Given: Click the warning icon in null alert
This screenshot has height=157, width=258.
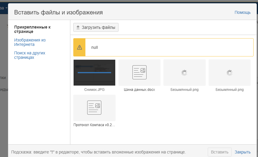Looking at the screenshot, I should point(79,47).
